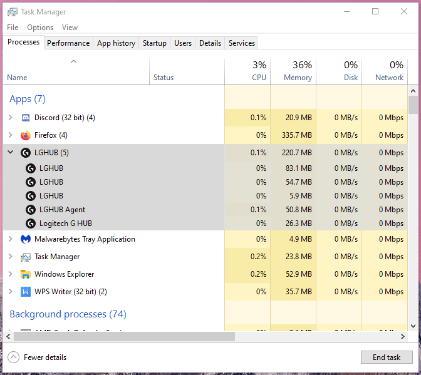Click the 52.9 MB memory value
This screenshot has width=421, height=375.
click(x=299, y=274)
